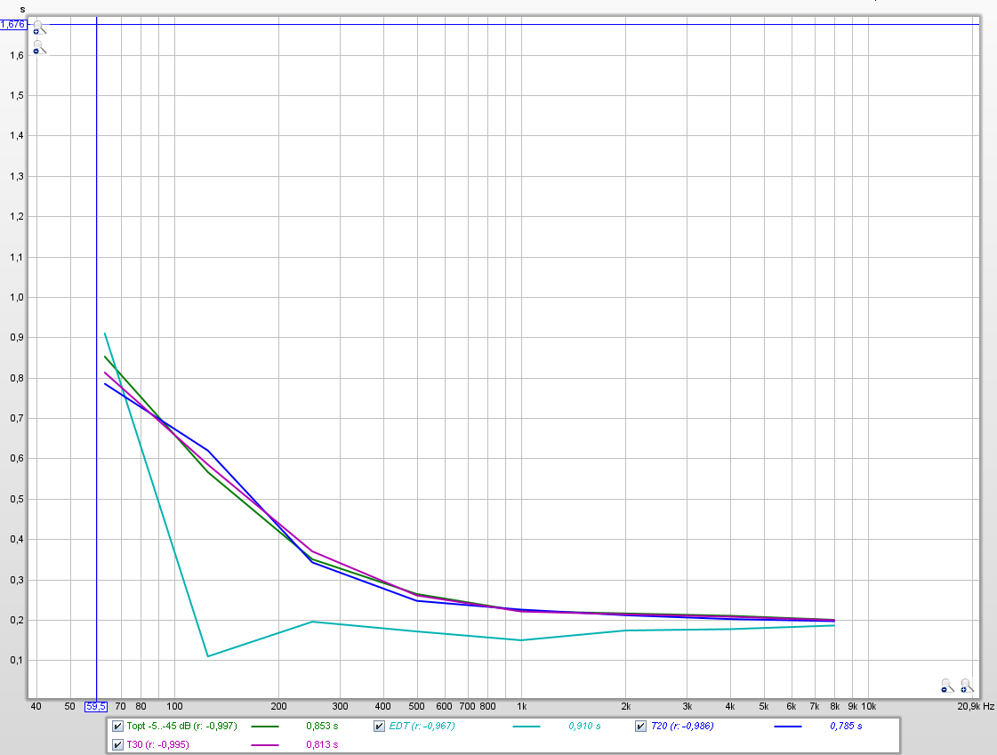Viewport: 997px width, 755px height.
Task: Zoom in on the horizontal frequency axis
Action: click(967, 686)
